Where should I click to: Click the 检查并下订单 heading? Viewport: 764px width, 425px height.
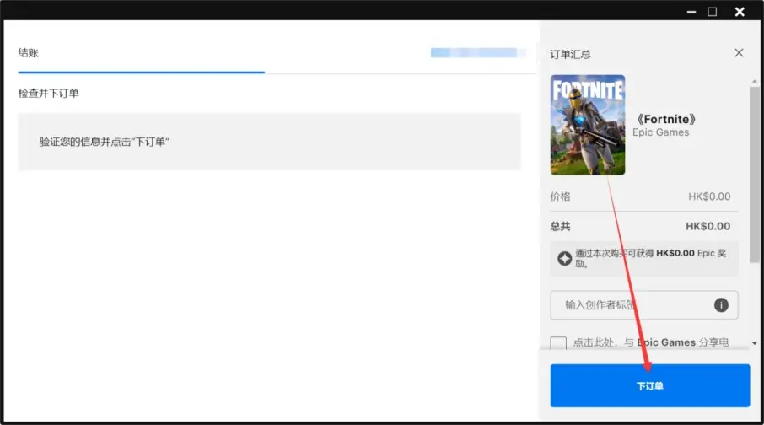pos(48,93)
